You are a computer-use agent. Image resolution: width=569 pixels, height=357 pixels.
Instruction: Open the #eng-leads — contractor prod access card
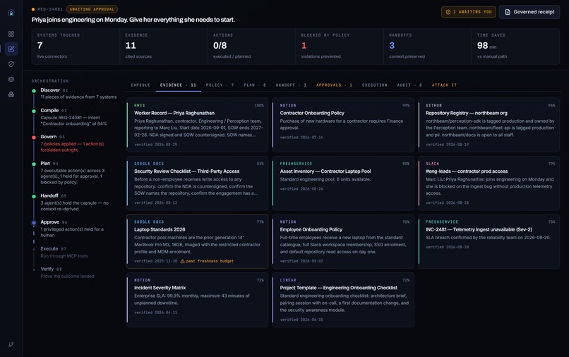click(x=489, y=183)
